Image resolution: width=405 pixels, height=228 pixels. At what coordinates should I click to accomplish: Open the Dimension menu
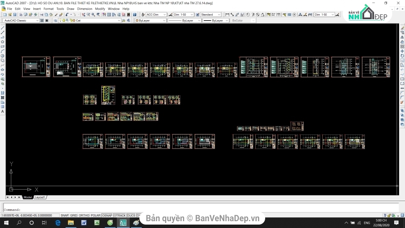[x=84, y=9]
